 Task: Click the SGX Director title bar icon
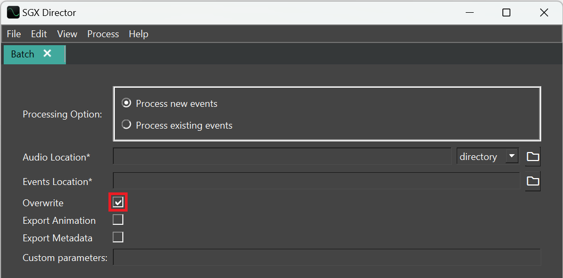pos(13,12)
